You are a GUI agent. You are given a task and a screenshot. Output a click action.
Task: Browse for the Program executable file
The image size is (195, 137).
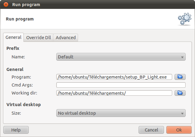point(180,77)
